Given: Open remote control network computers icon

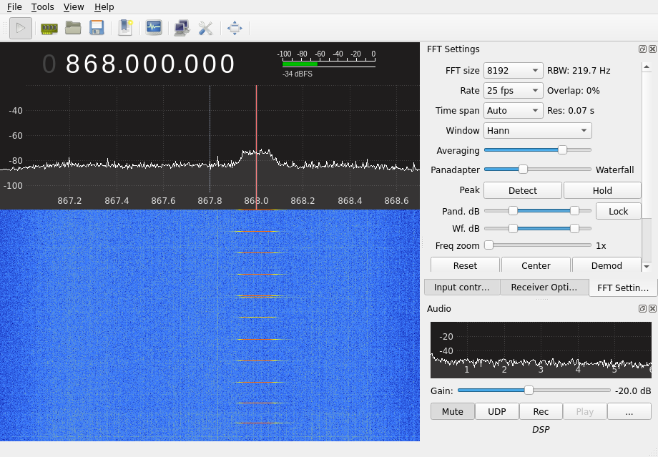Looking at the screenshot, I should pyautogui.click(x=182, y=28).
